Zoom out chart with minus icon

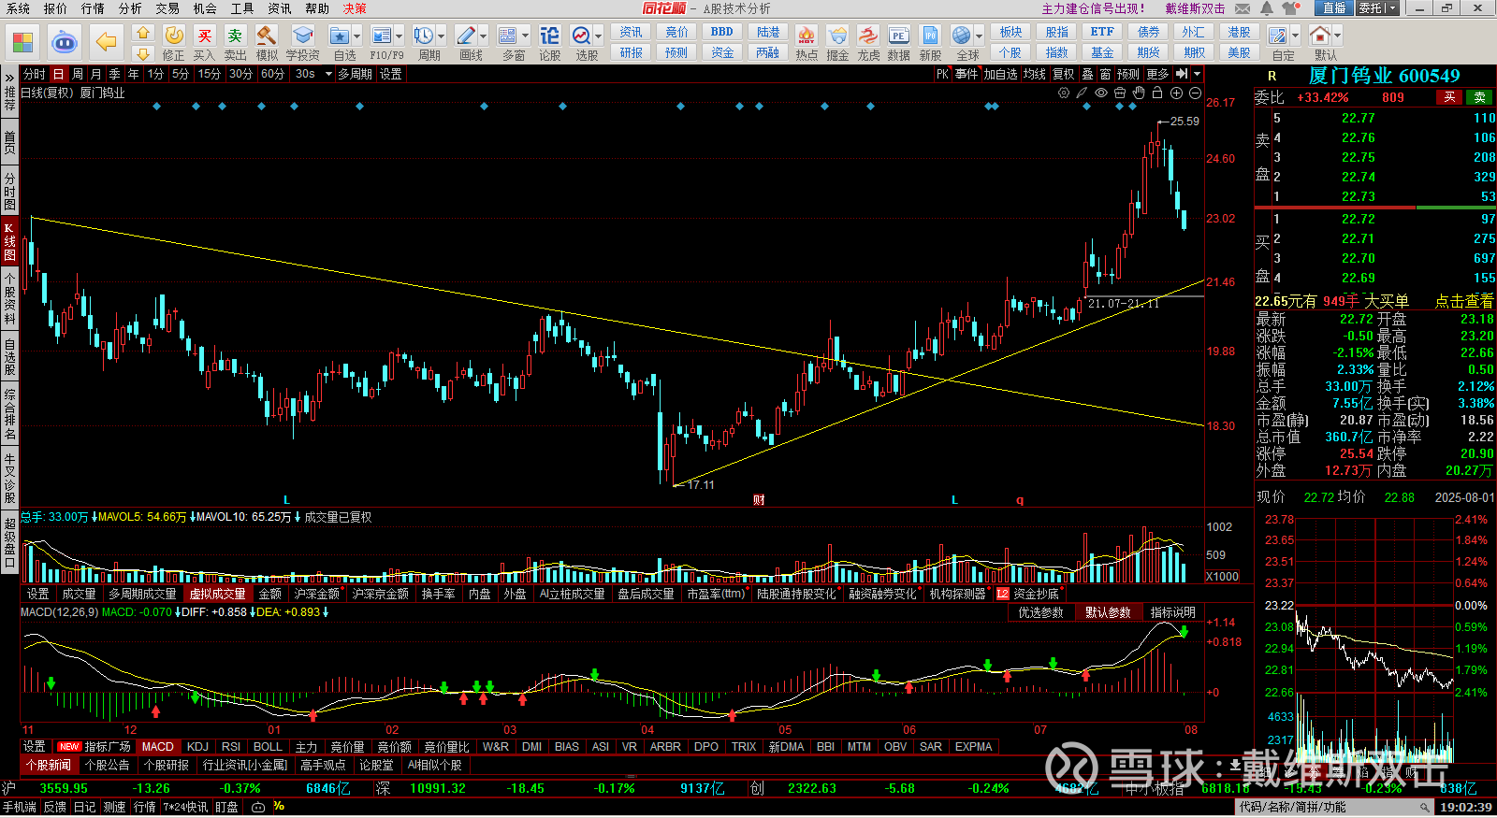(x=1195, y=93)
